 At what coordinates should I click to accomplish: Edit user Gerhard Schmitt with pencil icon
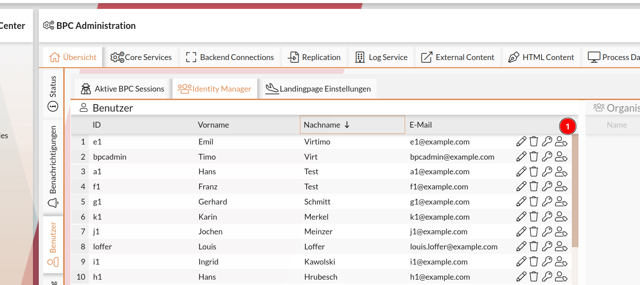point(521,202)
